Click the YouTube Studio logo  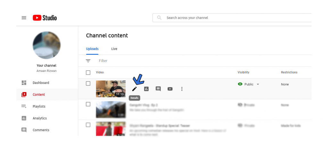(45, 18)
